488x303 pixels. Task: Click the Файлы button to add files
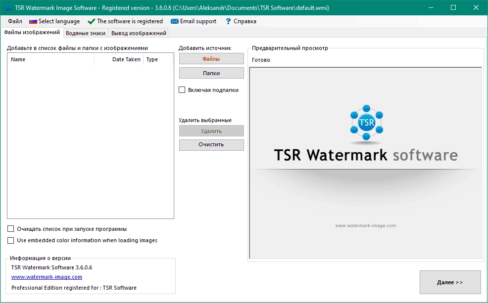click(x=211, y=59)
